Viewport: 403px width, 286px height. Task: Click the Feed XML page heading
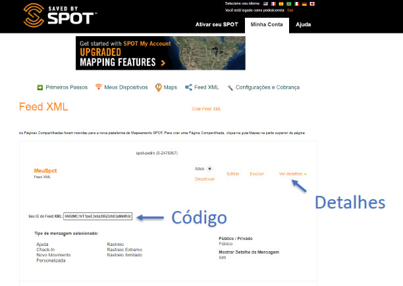tap(43, 107)
